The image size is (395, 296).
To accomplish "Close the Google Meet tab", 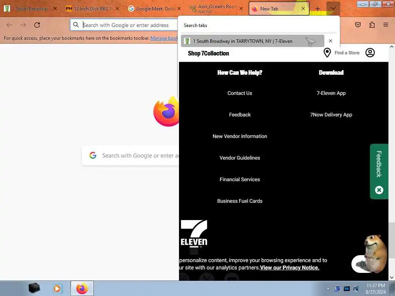I will 179,8.
